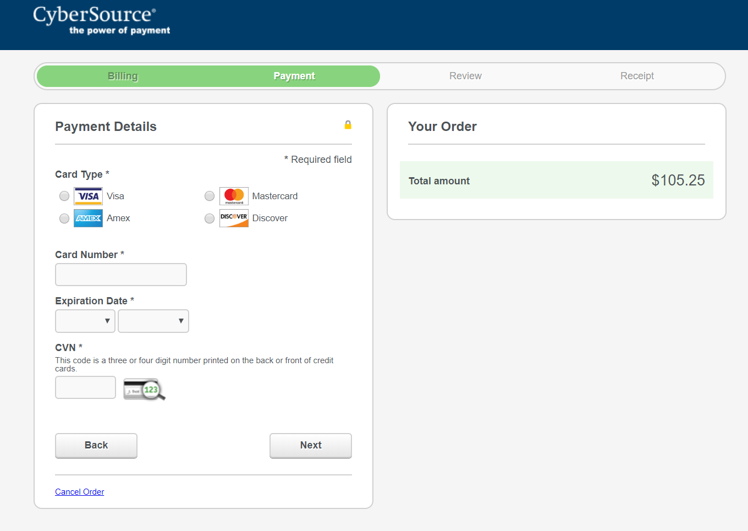The height and width of the screenshot is (531, 748).
Task: Click the Card Number label
Action: pyautogui.click(x=90, y=255)
